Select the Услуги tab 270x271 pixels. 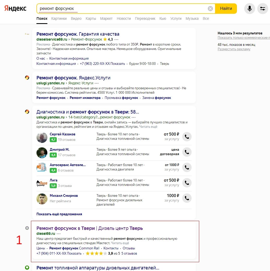pyautogui.click(x=176, y=18)
